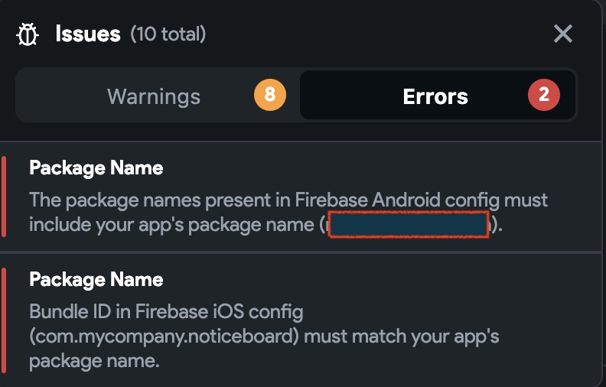The height and width of the screenshot is (387, 606).
Task: Click "include your app's package name" text
Action: pos(171,225)
